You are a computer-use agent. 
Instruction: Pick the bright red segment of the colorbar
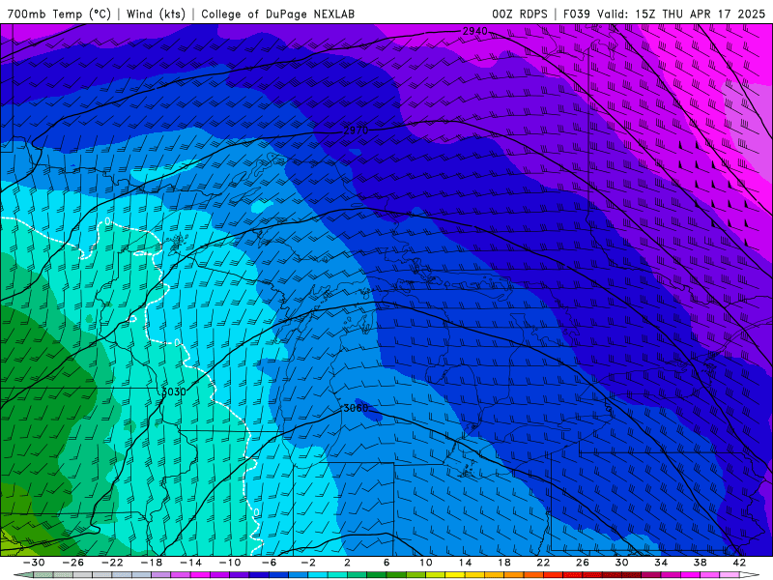point(553,574)
